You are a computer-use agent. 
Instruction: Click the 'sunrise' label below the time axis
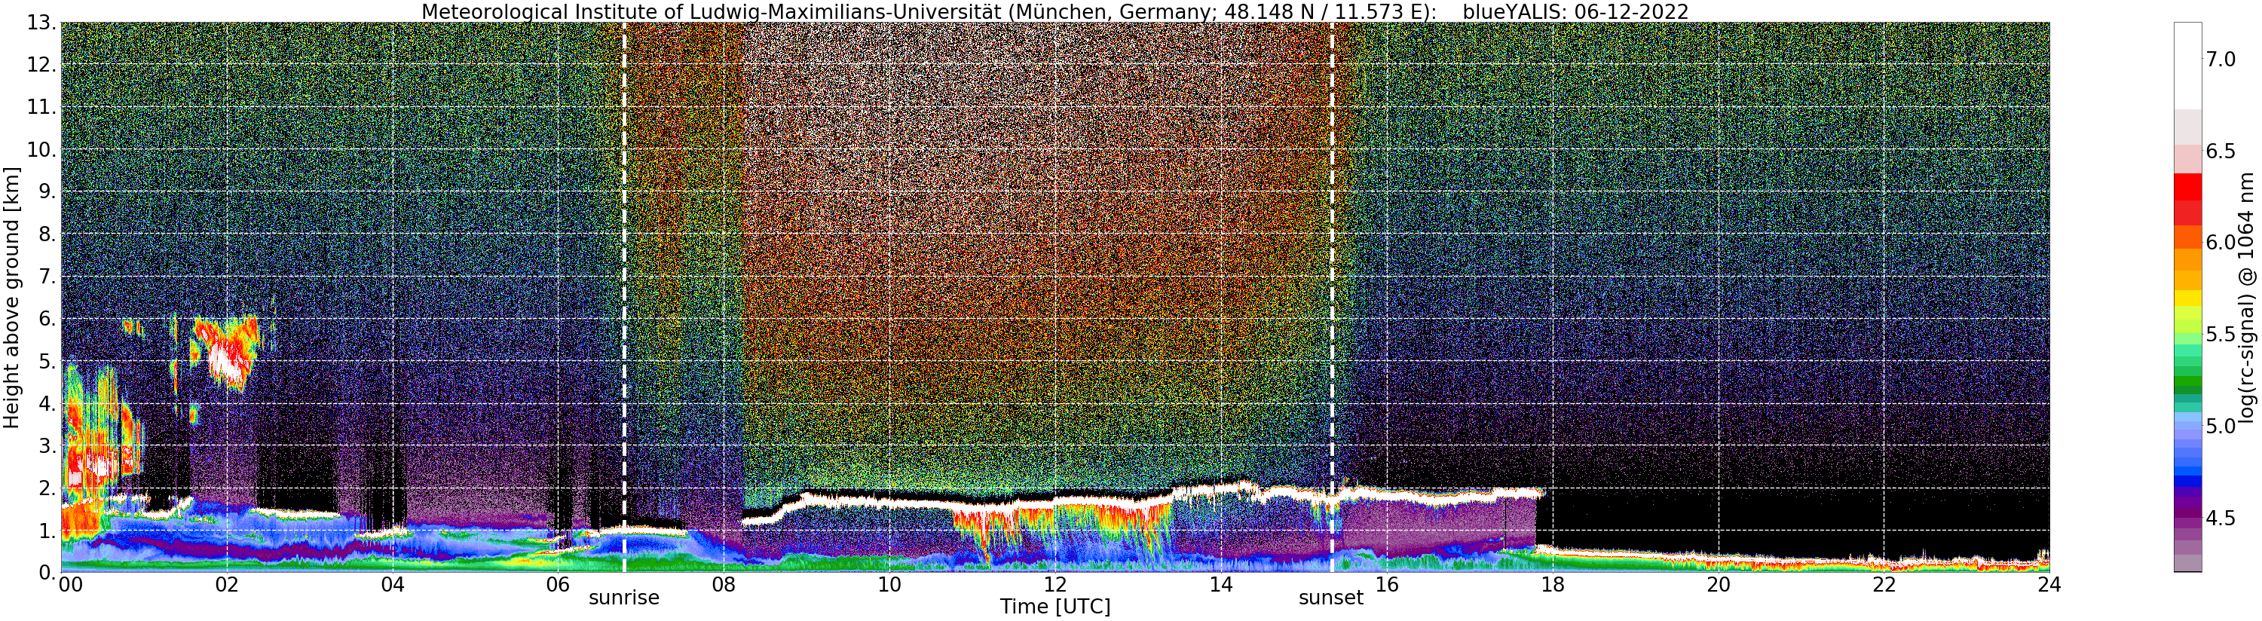coord(623,598)
